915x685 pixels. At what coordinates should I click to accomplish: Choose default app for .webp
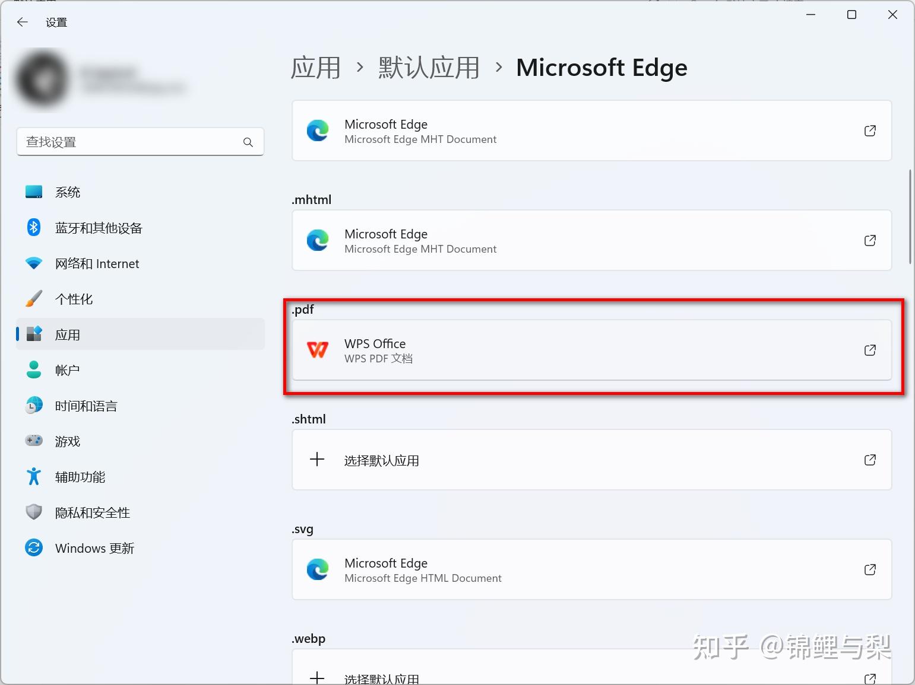(591, 667)
